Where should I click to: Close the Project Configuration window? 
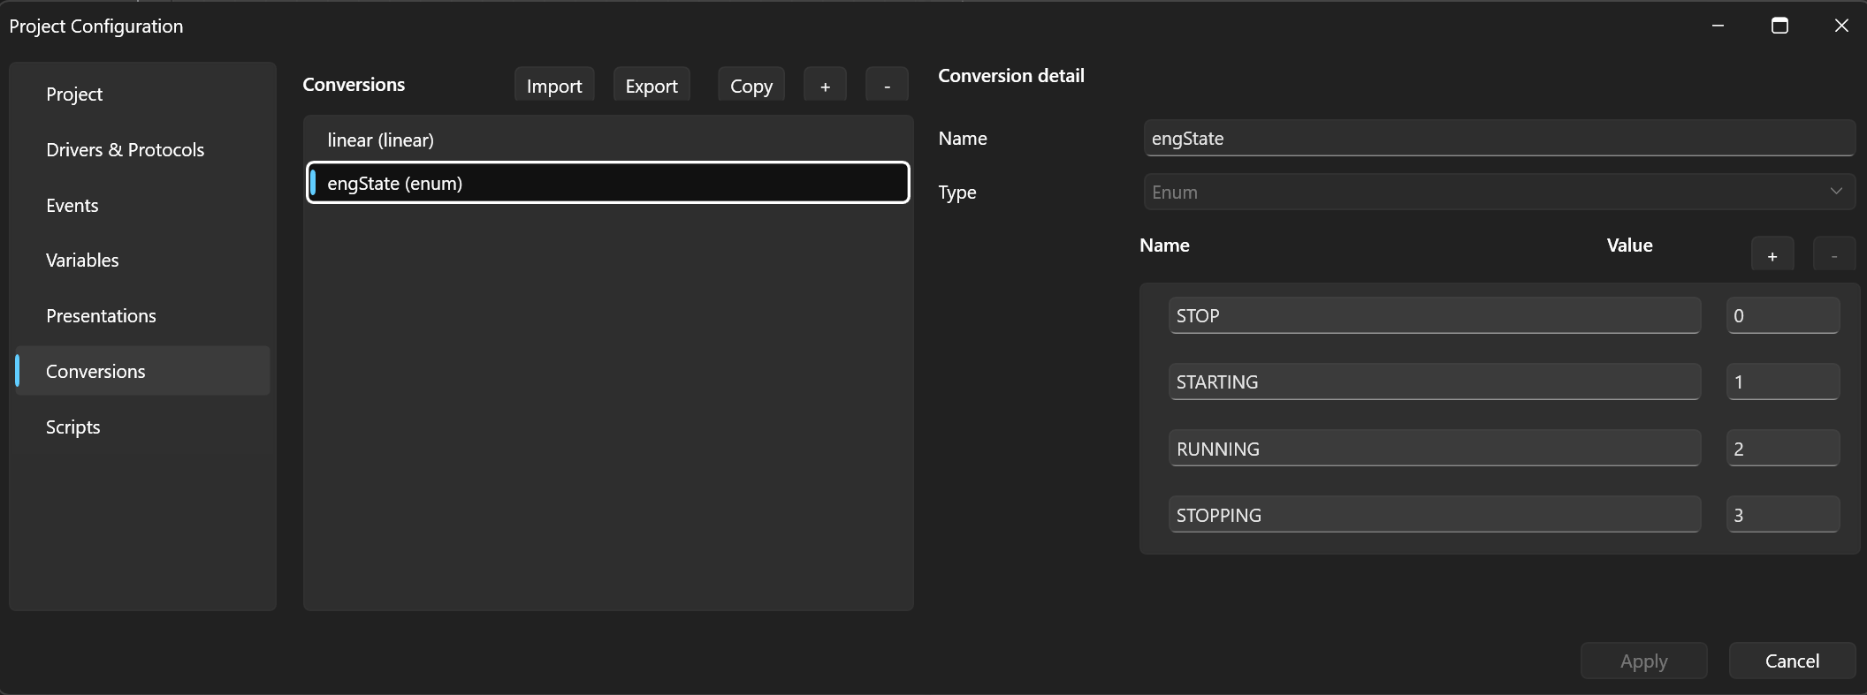(x=1841, y=26)
